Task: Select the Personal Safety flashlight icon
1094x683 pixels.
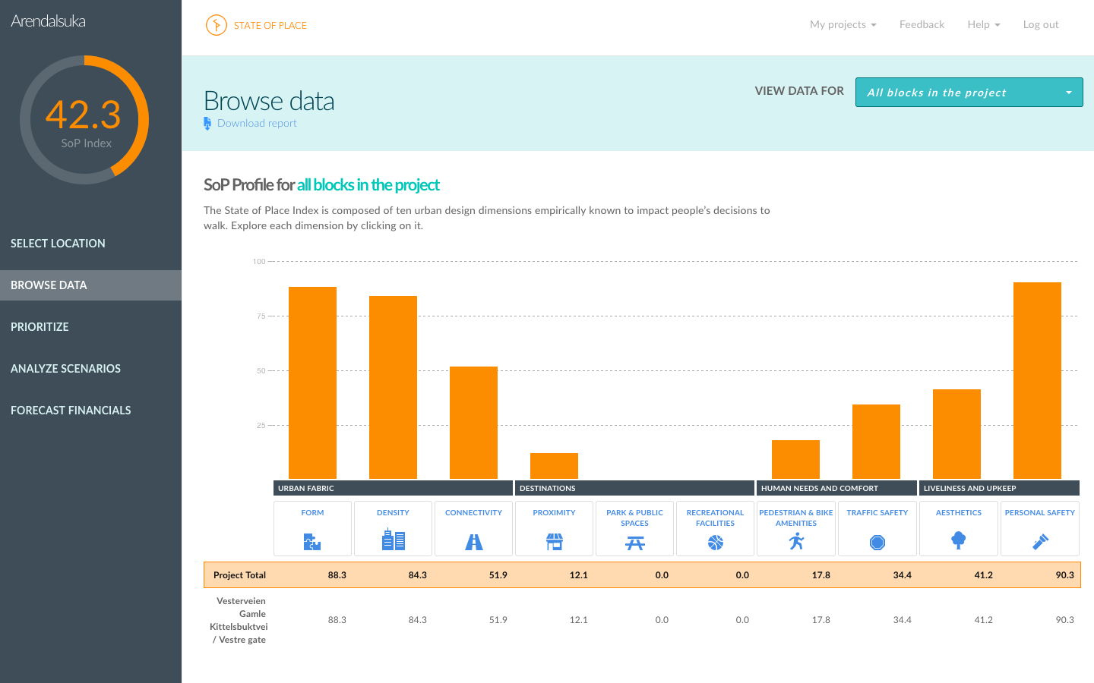Action: click(1040, 542)
